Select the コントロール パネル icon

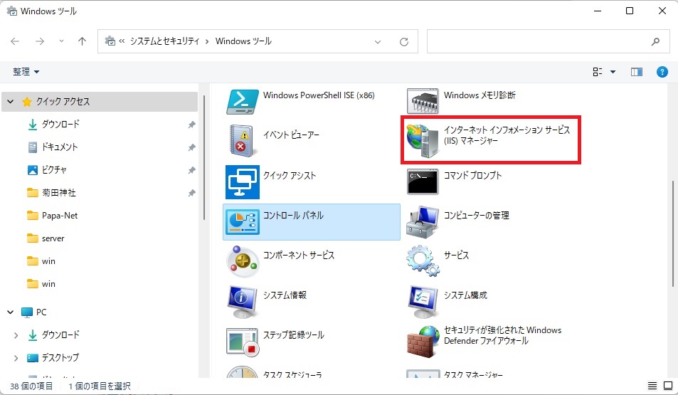pyautogui.click(x=243, y=222)
